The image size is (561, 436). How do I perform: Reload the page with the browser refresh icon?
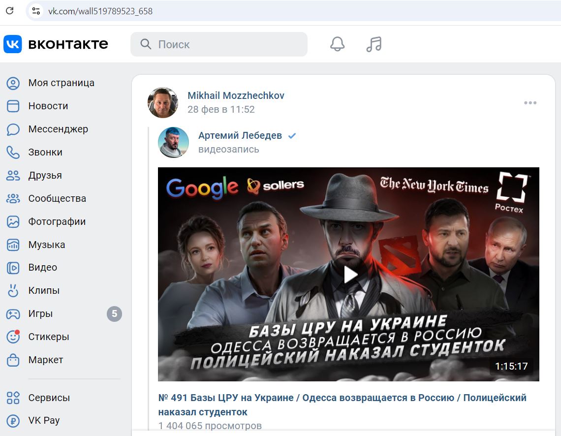pyautogui.click(x=10, y=11)
